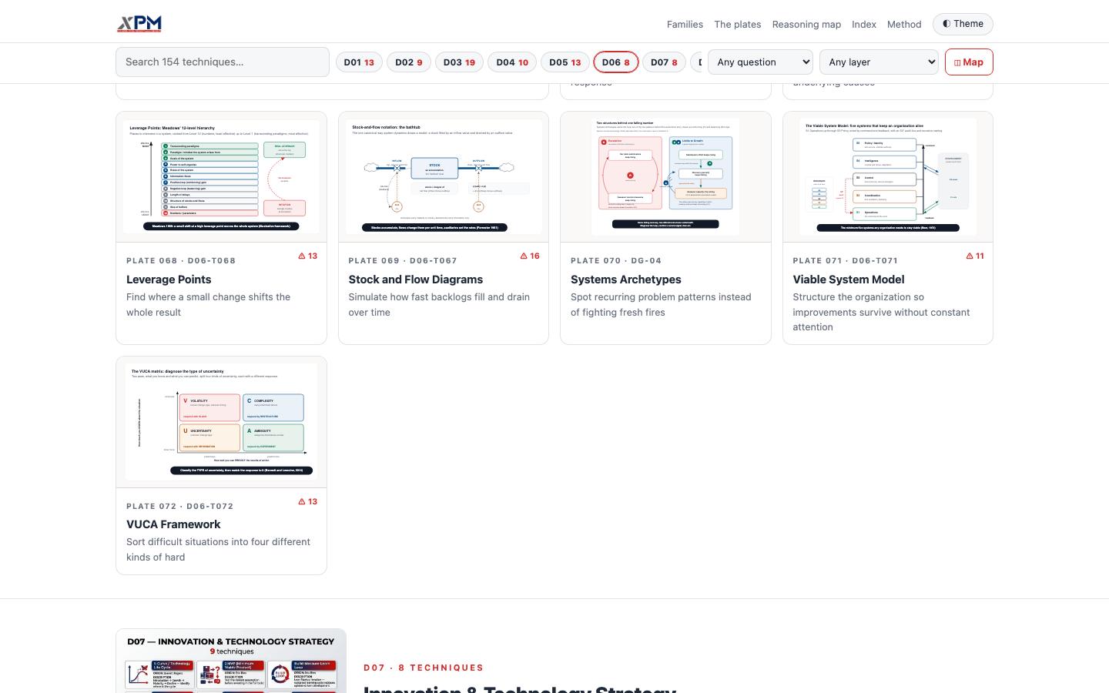Focus the Search 154 techniques field

click(x=223, y=62)
